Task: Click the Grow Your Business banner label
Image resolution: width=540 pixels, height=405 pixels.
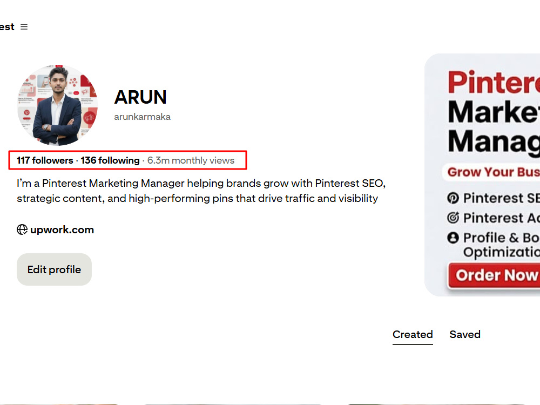Action: pos(492,172)
